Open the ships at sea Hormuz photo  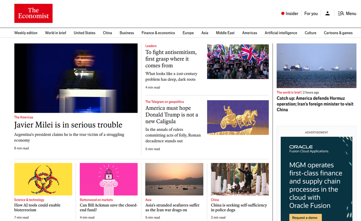(316, 66)
